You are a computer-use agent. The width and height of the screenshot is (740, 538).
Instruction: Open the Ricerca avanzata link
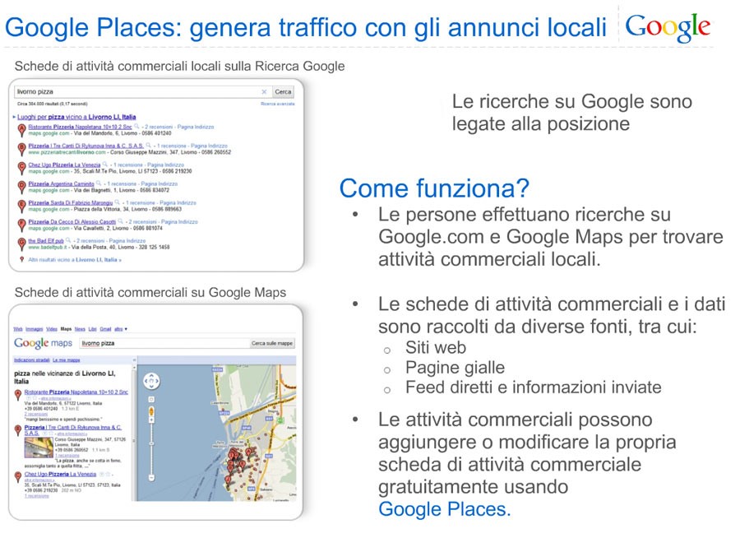[278, 104]
